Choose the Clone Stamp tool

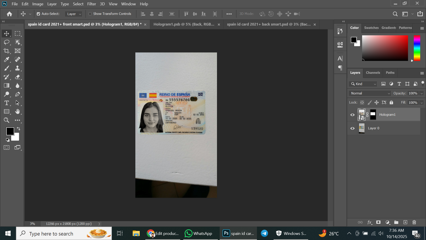pos(18,68)
